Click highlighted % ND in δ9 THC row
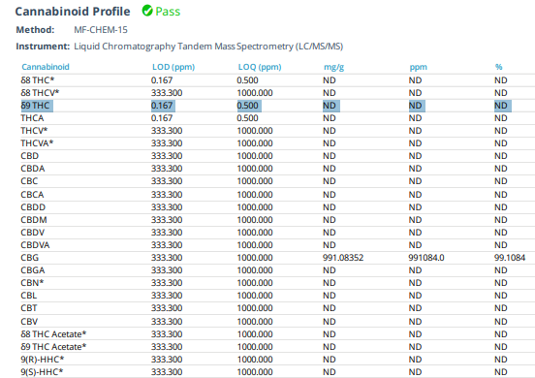Screen dimensions: 535x378 pyautogui.click(x=503, y=106)
